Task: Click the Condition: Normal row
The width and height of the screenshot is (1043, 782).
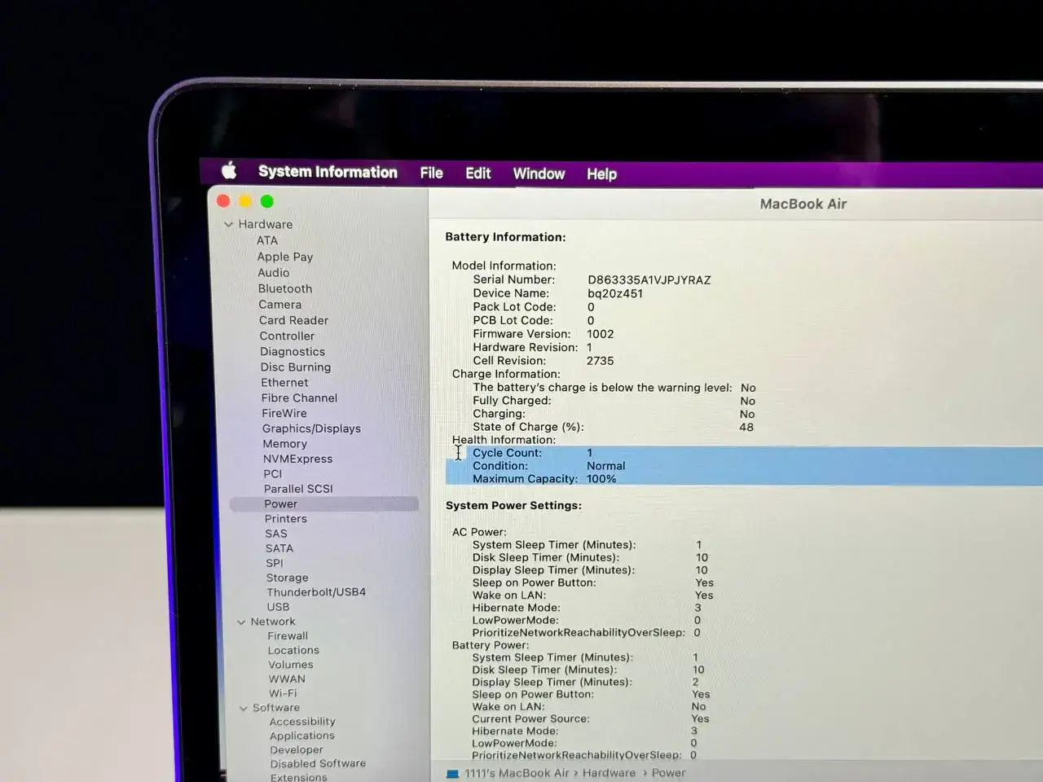Action: (744, 466)
